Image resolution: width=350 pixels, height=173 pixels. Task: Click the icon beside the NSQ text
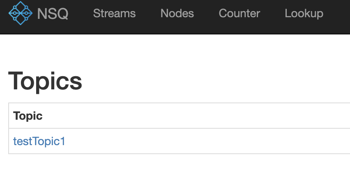point(20,13)
